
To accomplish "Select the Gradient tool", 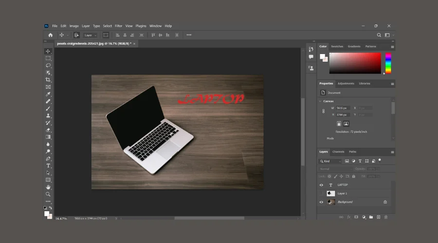I will click(48, 137).
